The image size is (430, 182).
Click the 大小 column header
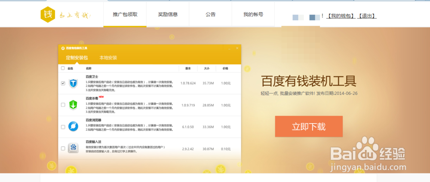206,68
